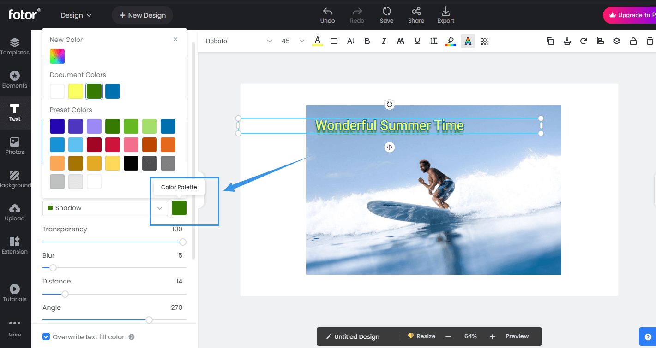Toggle bold formatting on the text

click(367, 41)
